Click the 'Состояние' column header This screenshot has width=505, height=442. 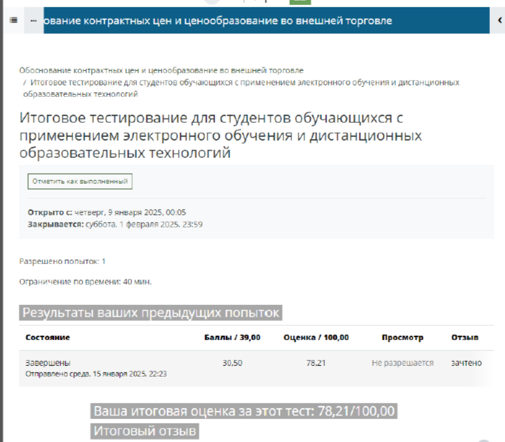coord(47,337)
